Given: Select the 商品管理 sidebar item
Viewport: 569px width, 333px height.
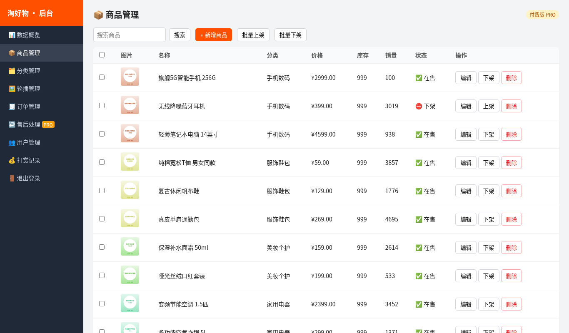Looking at the screenshot, I should [42, 53].
